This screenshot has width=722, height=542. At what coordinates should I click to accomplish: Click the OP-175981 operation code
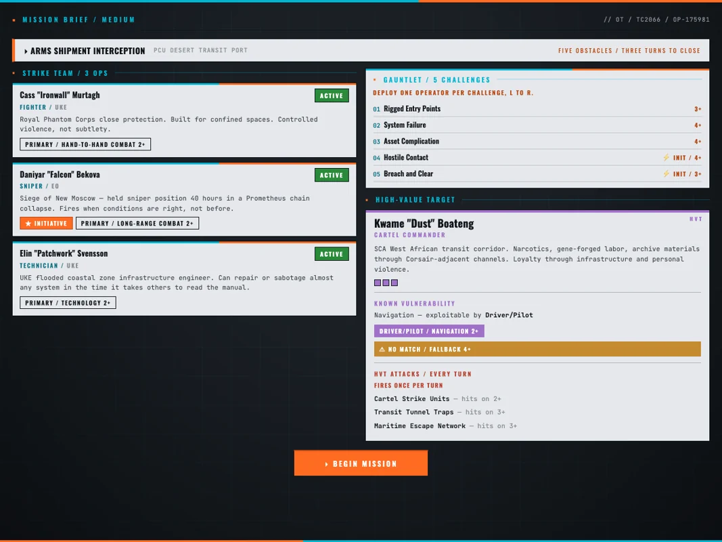click(x=691, y=20)
